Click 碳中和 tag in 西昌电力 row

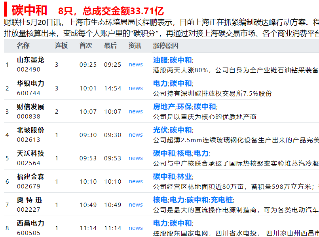click(x=180, y=224)
